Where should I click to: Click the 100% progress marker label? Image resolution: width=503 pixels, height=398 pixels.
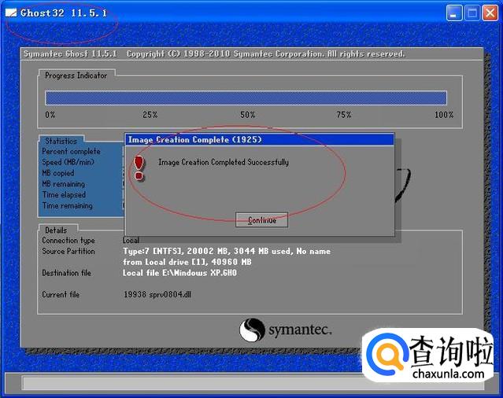pyautogui.click(x=444, y=115)
